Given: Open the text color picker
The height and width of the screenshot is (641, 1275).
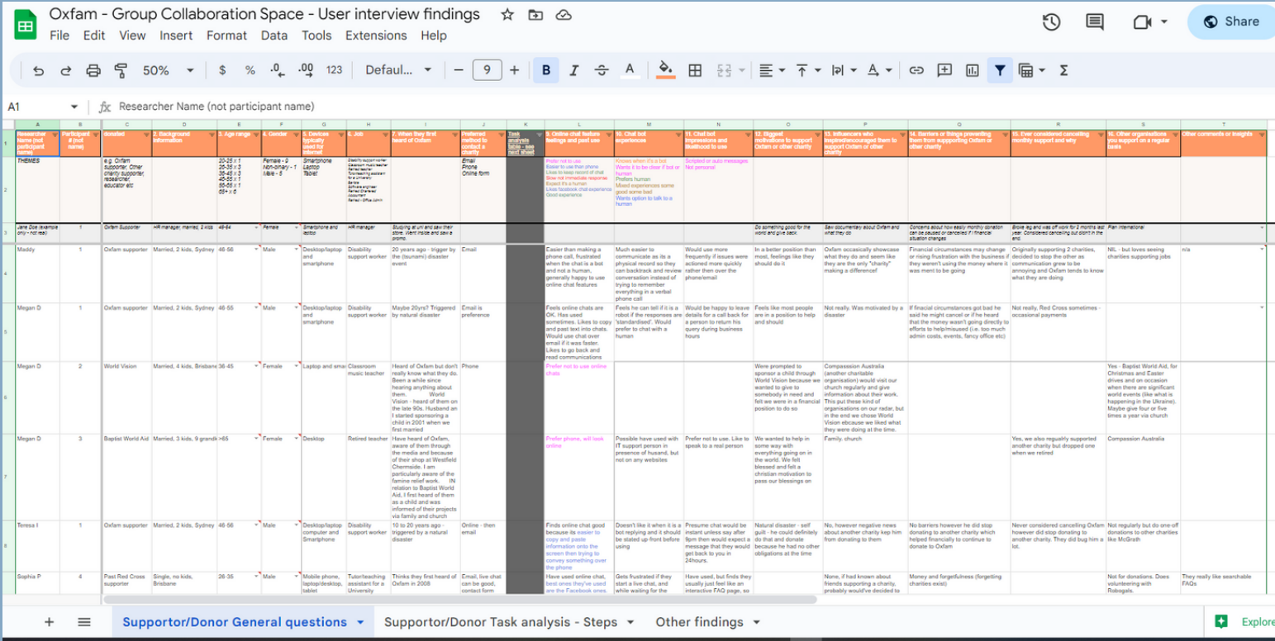Looking at the screenshot, I should 630,70.
